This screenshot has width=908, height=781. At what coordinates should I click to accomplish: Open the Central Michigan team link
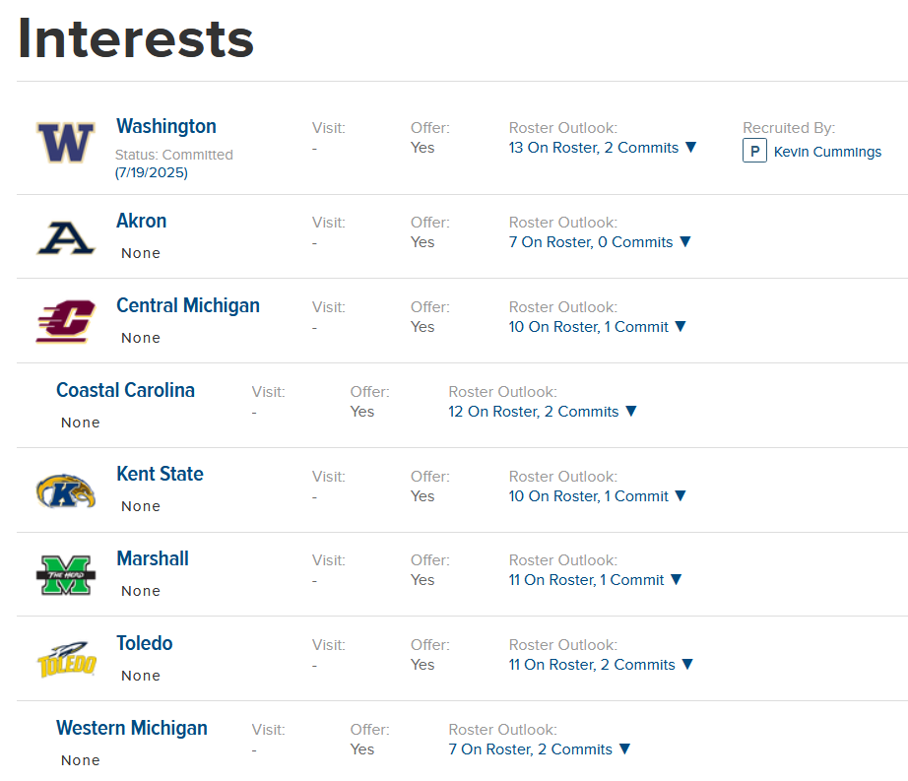pos(188,305)
